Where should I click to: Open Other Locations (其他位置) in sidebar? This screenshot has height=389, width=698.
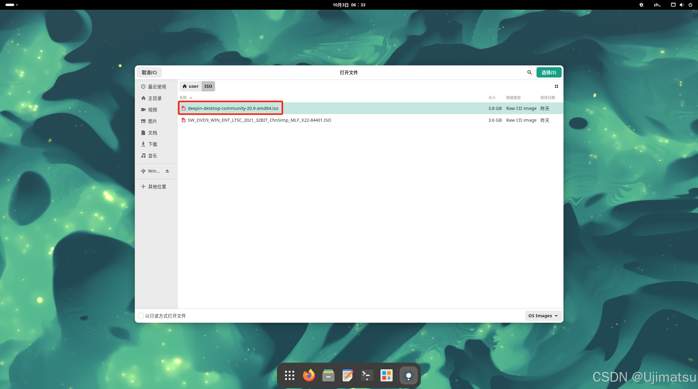click(157, 187)
